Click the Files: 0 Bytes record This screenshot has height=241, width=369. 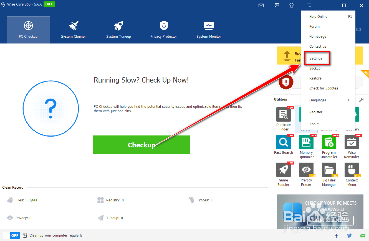pyautogui.click(x=22, y=200)
